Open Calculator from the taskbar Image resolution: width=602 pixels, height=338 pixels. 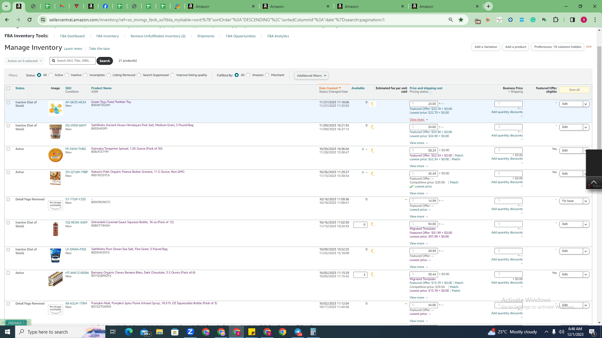[313, 332]
